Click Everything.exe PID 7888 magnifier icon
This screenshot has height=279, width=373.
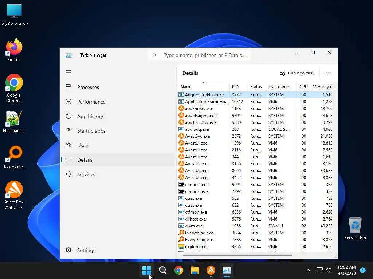click(x=181, y=239)
